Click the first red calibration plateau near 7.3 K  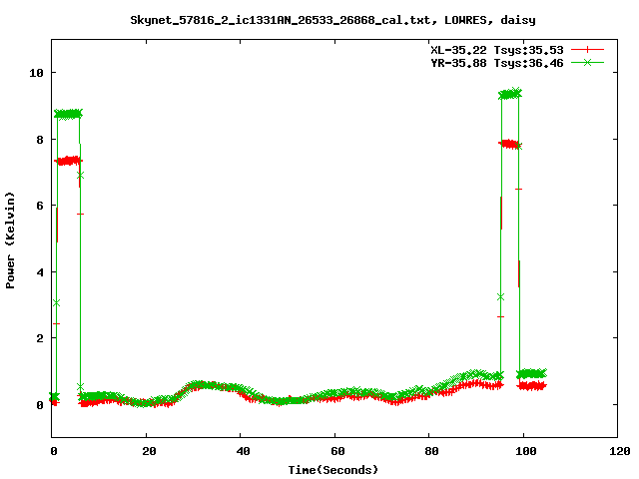click(68, 161)
